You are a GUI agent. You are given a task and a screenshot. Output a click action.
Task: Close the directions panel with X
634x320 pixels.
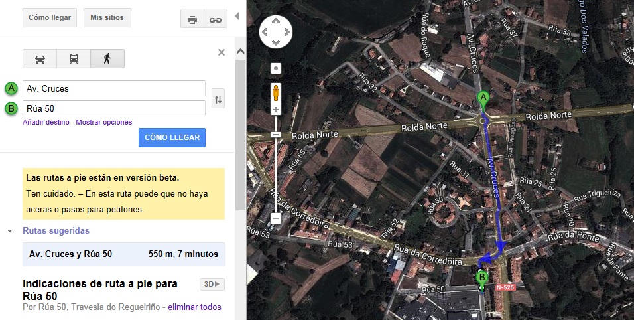tap(222, 52)
